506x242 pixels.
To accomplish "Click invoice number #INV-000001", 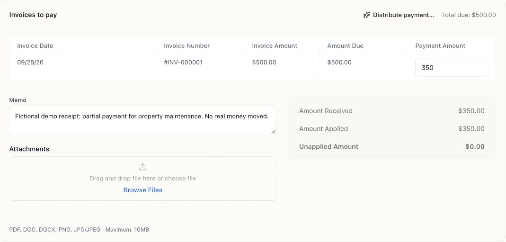I will 183,62.
